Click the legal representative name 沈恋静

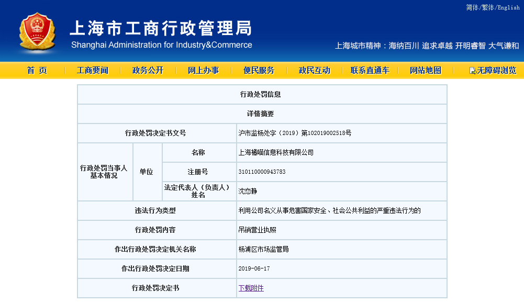pos(248,191)
